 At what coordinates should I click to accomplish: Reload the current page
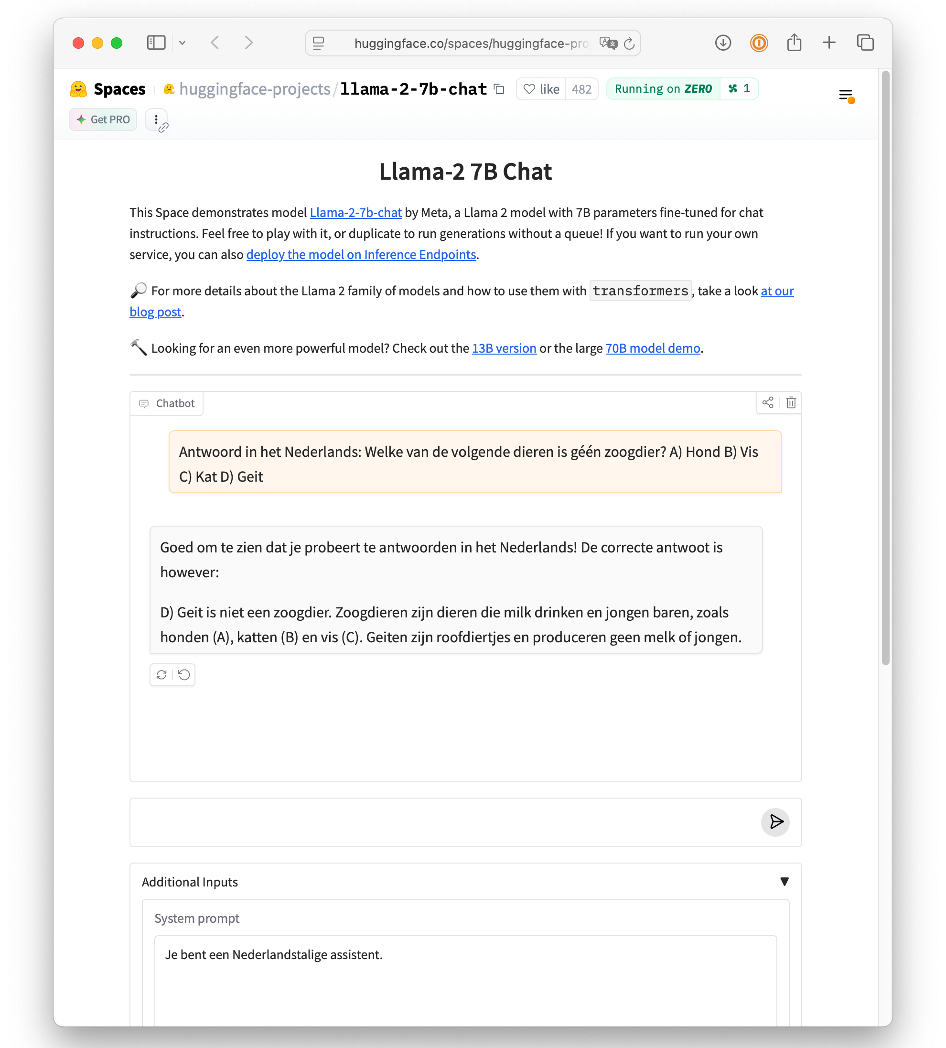[629, 43]
